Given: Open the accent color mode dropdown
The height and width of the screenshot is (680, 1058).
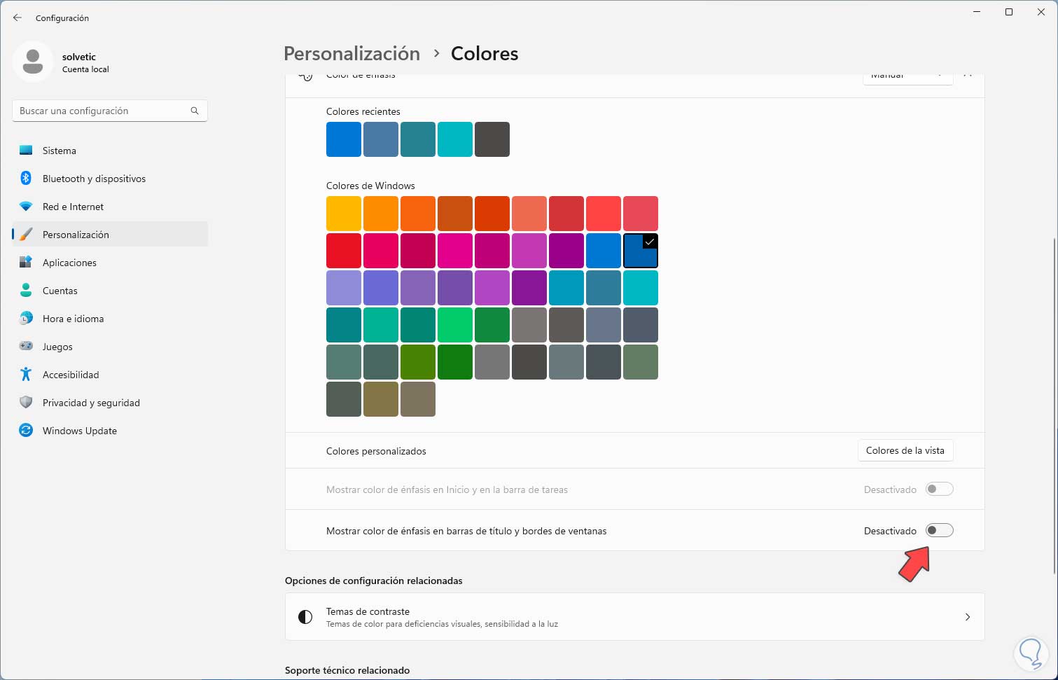Looking at the screenshot, I should coord(907,77).
